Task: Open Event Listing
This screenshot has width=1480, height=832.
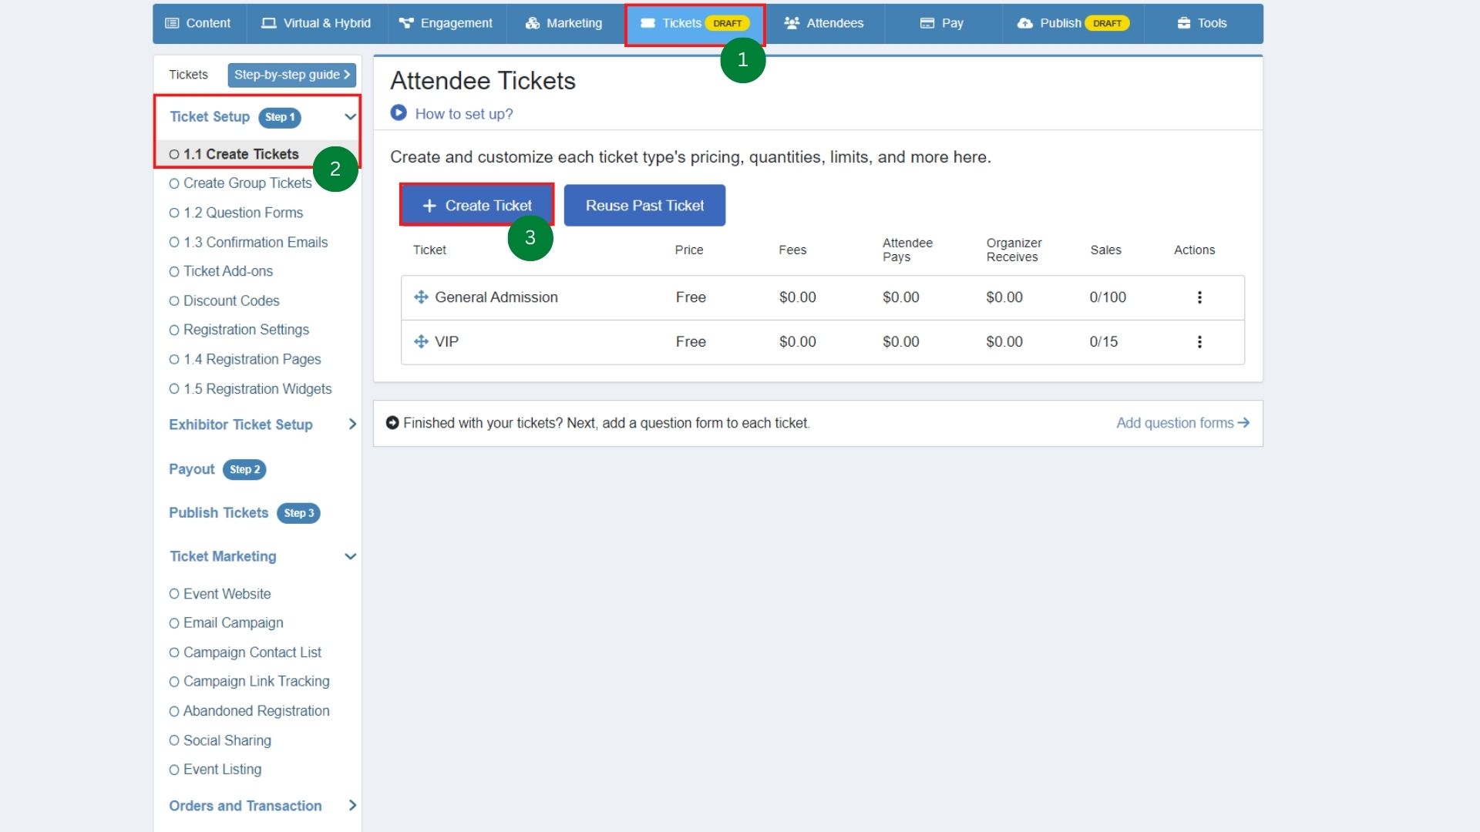Action: coord(216,770)
